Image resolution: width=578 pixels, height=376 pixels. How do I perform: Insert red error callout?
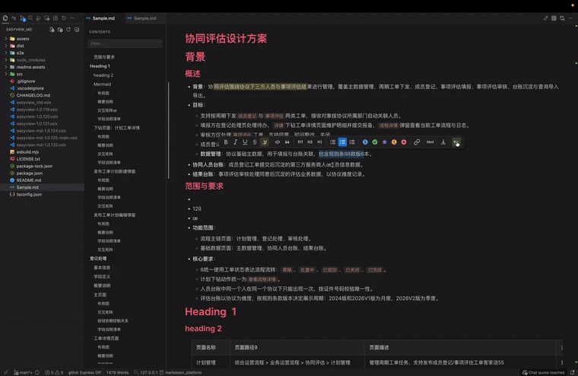tap(404, 142)
